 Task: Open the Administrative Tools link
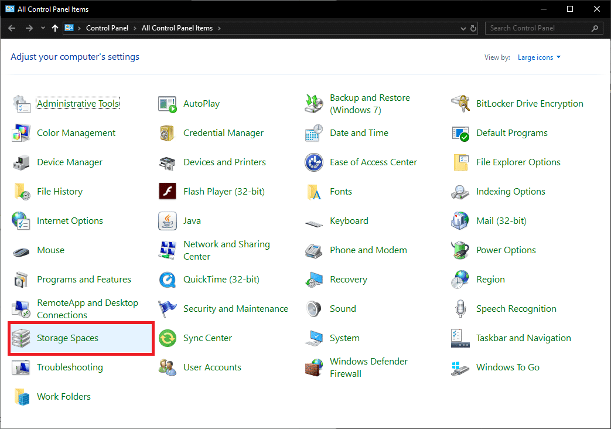tap(78, 104)
